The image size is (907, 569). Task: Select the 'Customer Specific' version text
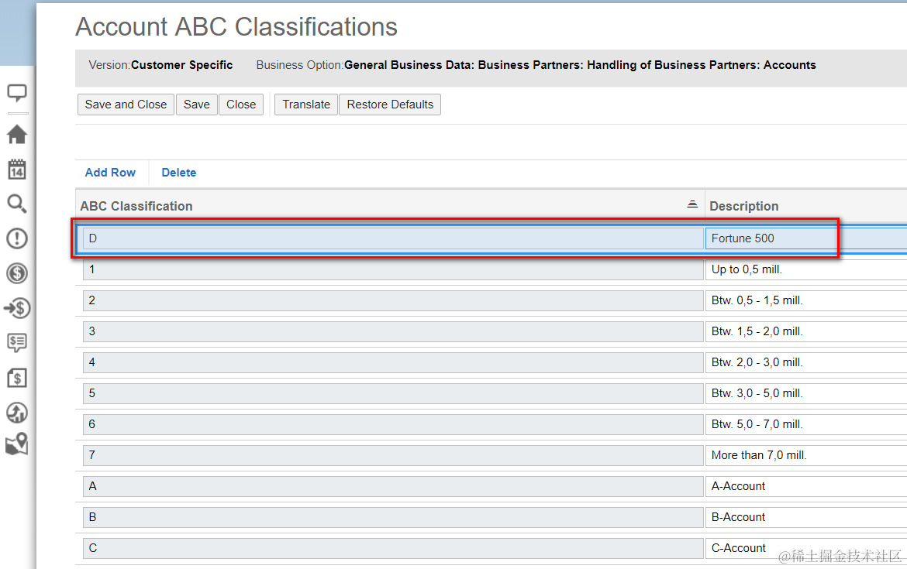(181, 65)
